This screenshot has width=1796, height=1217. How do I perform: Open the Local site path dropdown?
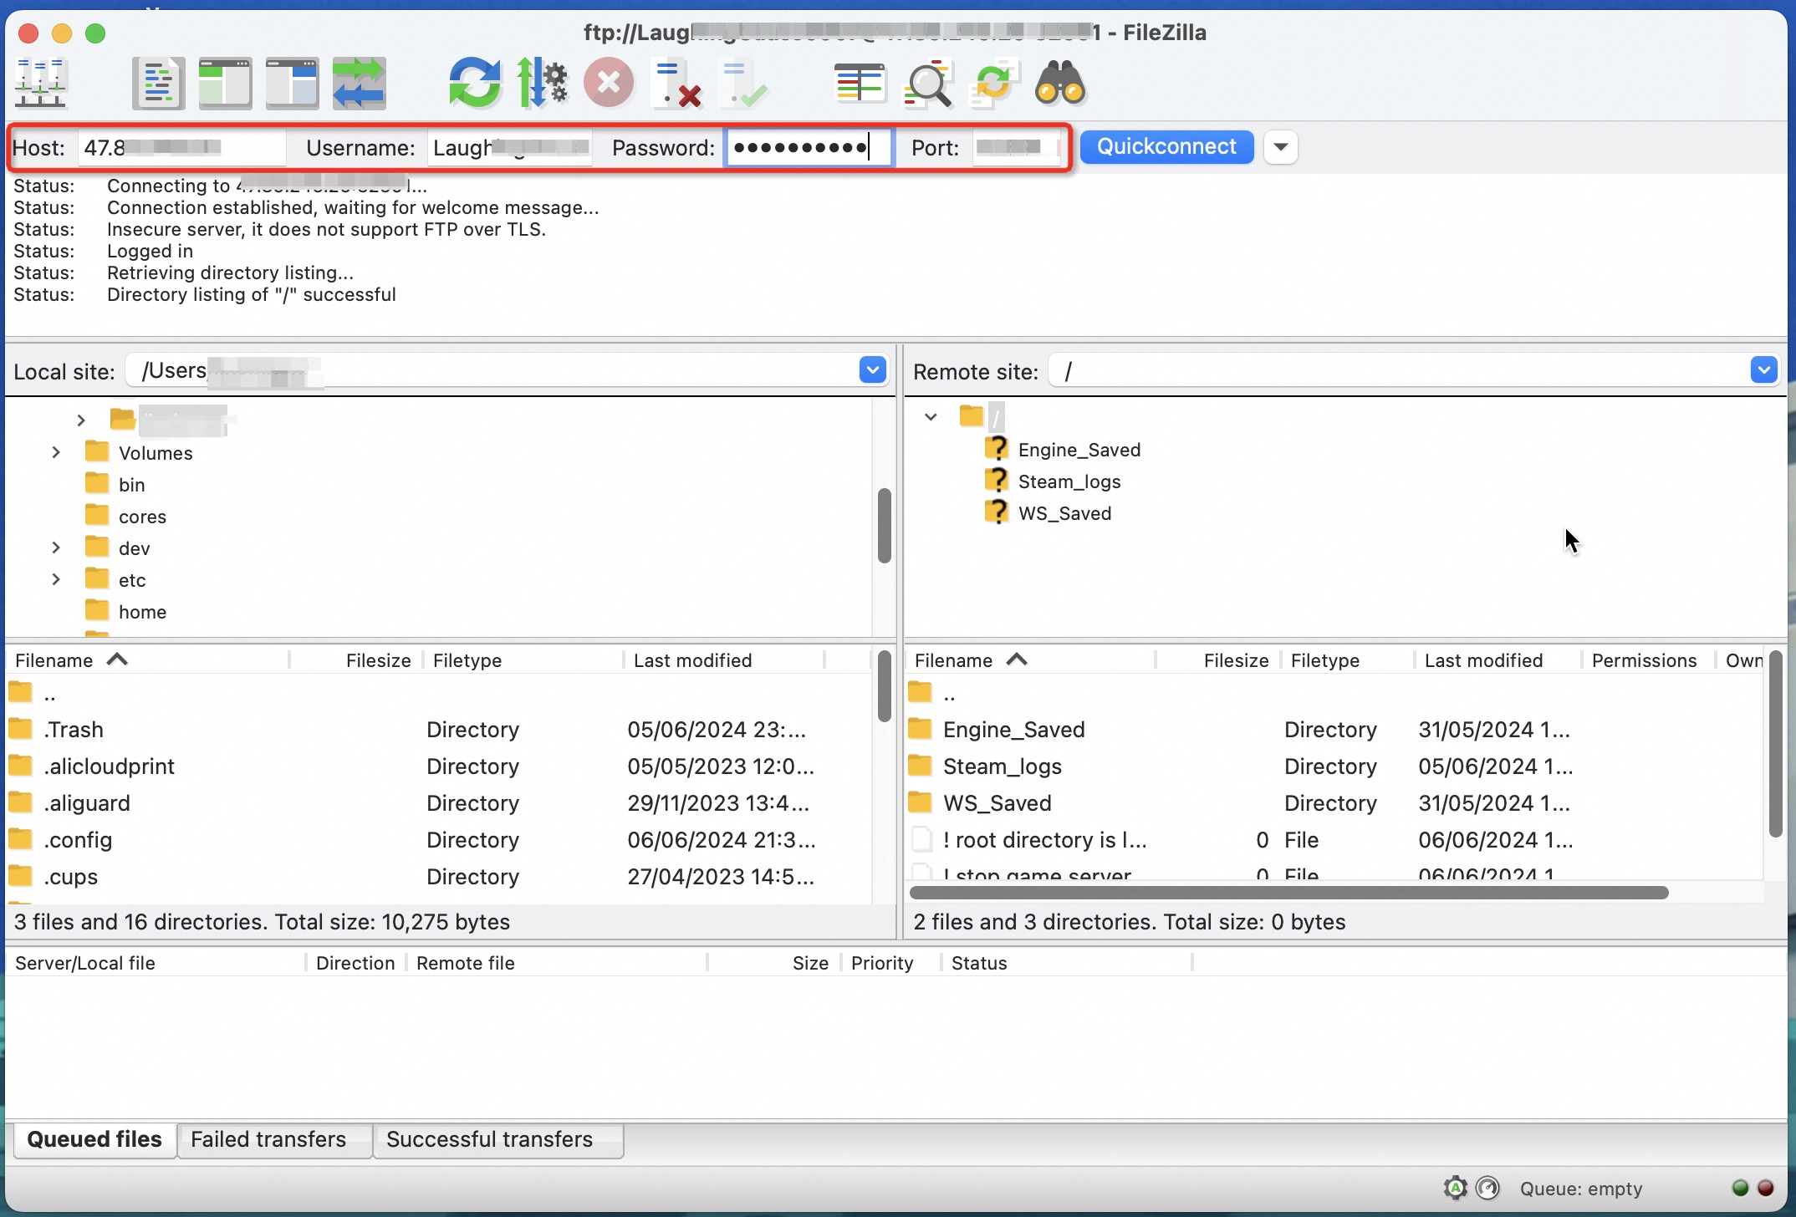[x=872, y=369]
